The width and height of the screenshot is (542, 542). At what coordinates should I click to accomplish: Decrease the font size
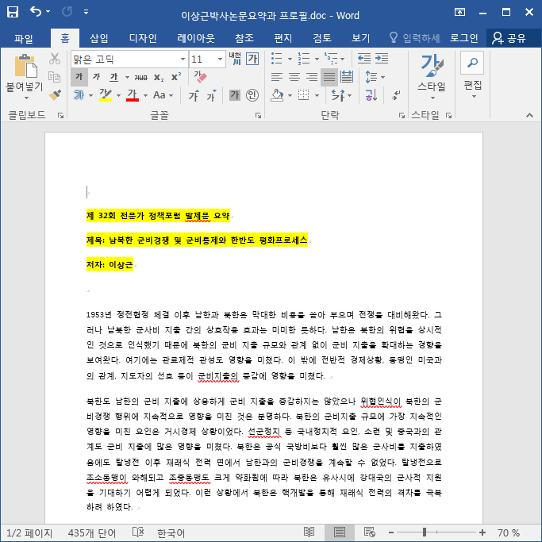211,95
